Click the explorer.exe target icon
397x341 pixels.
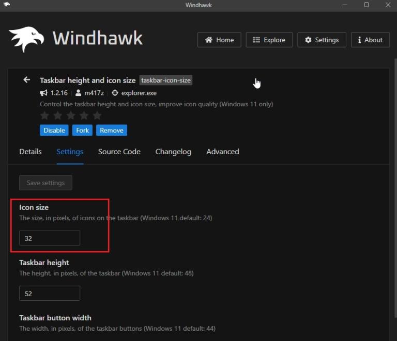(115, 93)
